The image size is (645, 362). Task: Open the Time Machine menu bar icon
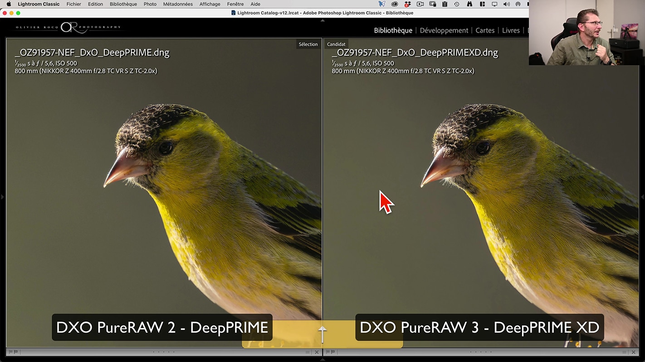click(x=457, y=4)
